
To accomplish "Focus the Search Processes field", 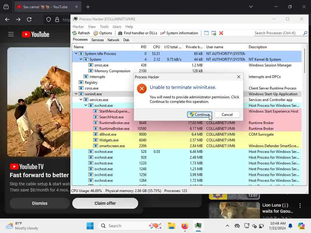I will tap(278, 33).
